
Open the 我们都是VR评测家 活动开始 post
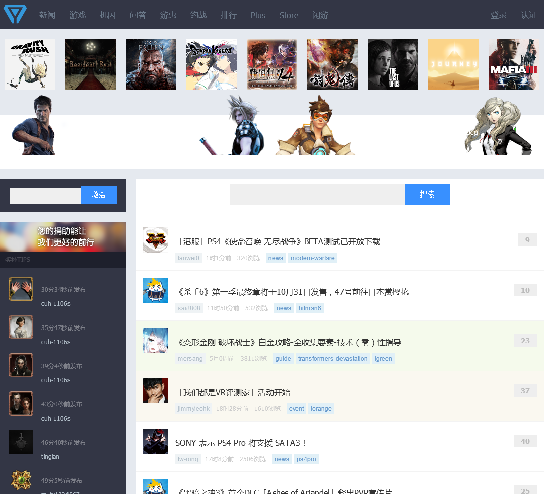tap(233, 392)
